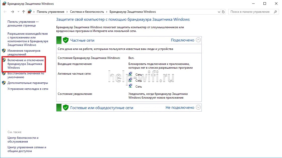Click the firewall icon in the title bar
Viewport: 282px width, 158px height.
tap(4, 3)
